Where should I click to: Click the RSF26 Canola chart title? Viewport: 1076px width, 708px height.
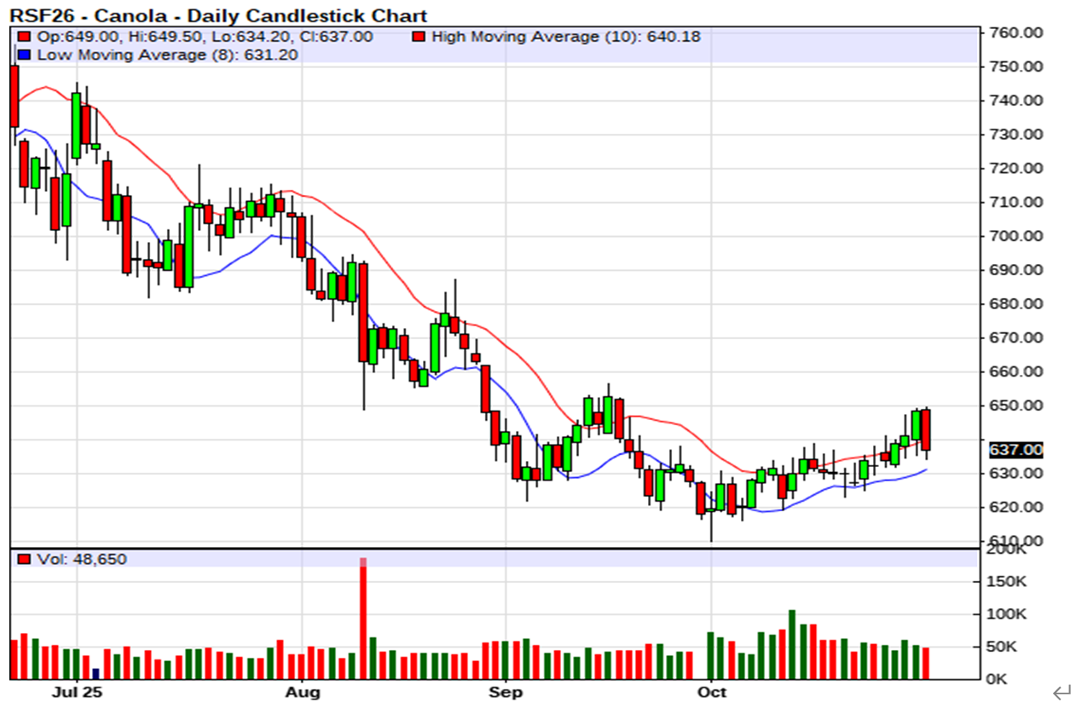click(x=218, y=15)
